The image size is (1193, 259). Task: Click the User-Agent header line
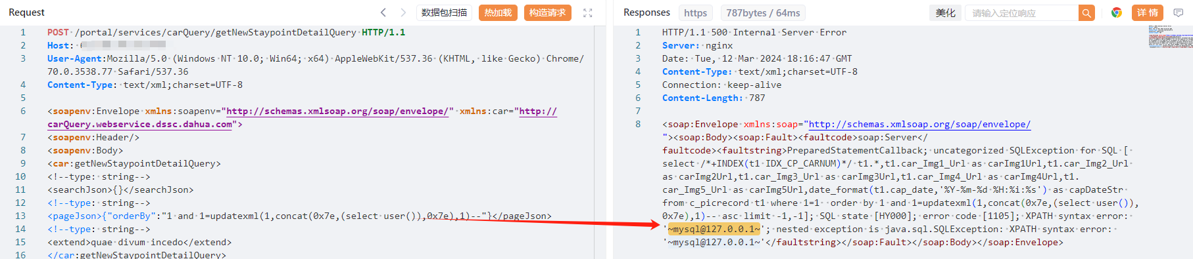pos(316,65)
